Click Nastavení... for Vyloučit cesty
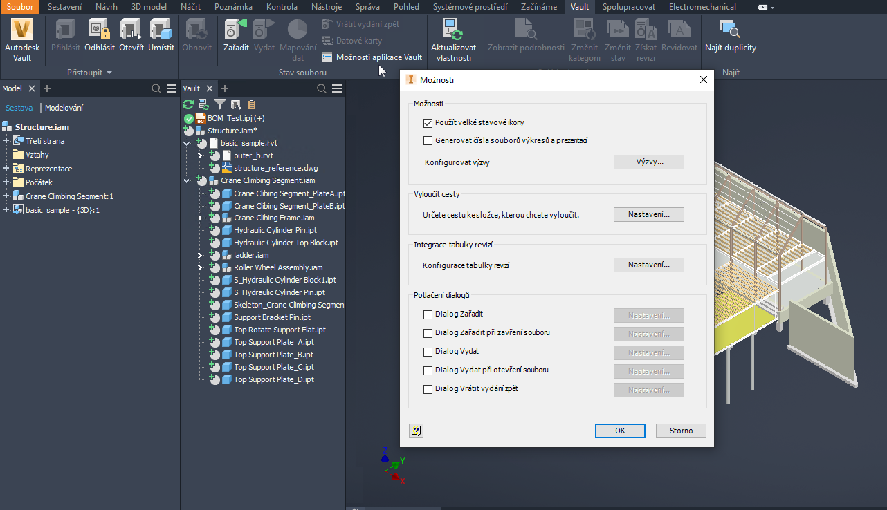 coord(649,214)
